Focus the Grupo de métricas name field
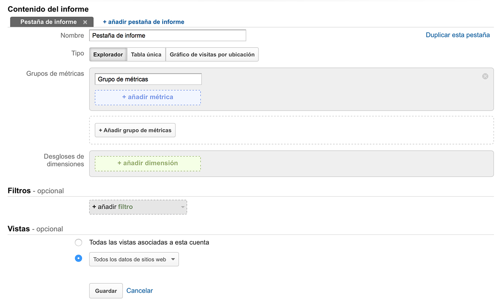The width and height of the screenshot is (498, 304). (148, 79)
